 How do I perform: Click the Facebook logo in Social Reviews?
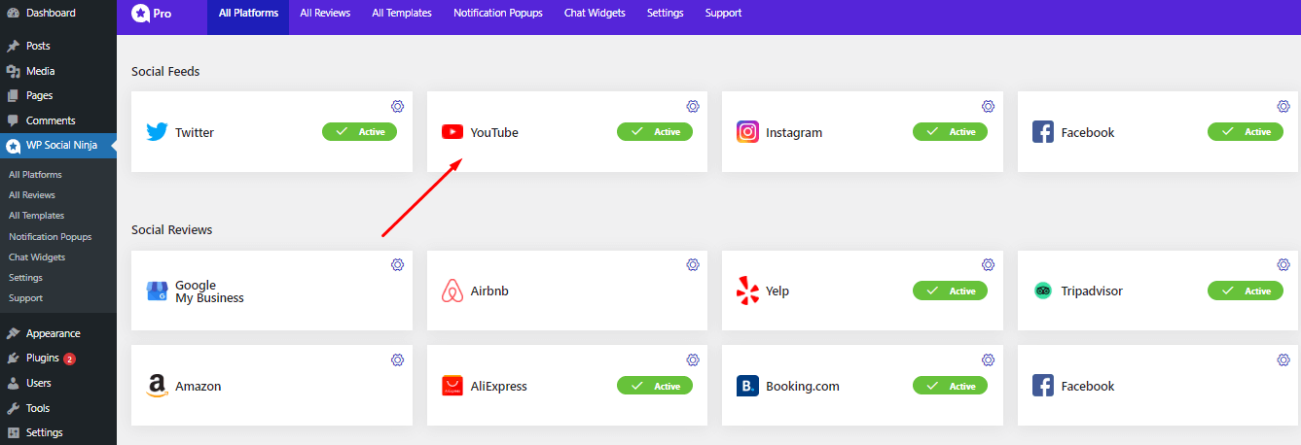pos(1043,386)
